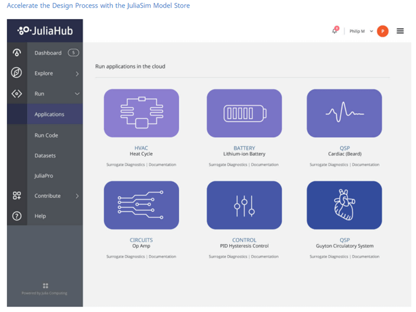Collapse the Run submenu chevron
416x312 pixels.
[77, 93]
